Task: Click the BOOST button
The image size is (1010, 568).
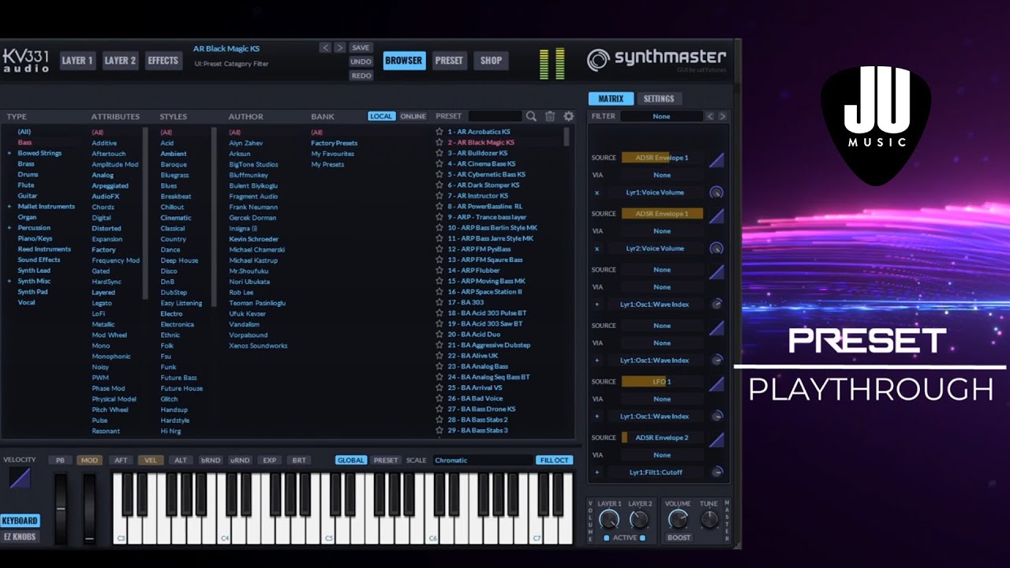Action: pyautogui.click(x=679, y=538)
